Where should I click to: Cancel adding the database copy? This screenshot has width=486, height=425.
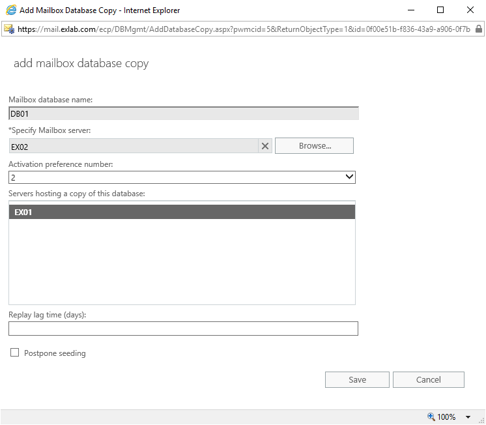coord(429,380)
